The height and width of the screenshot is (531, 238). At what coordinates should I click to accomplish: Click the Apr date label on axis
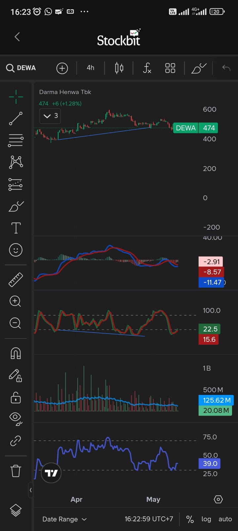tap(76, 499)
